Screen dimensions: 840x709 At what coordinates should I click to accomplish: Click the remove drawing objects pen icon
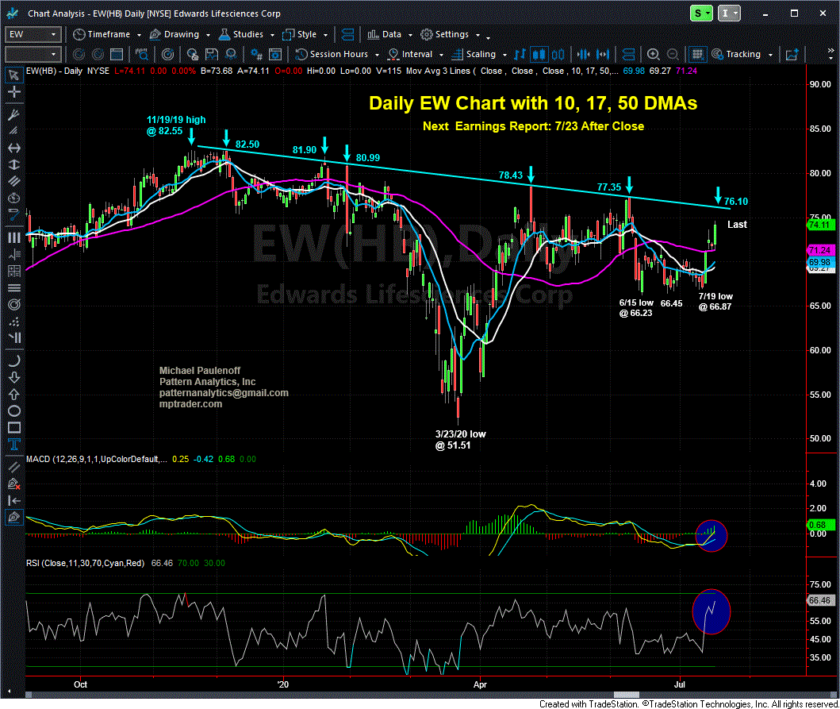coord(14,484)
